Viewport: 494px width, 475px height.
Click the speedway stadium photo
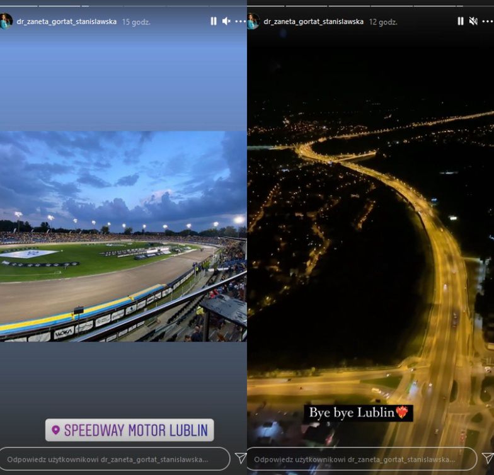click(x=123, y=236)
